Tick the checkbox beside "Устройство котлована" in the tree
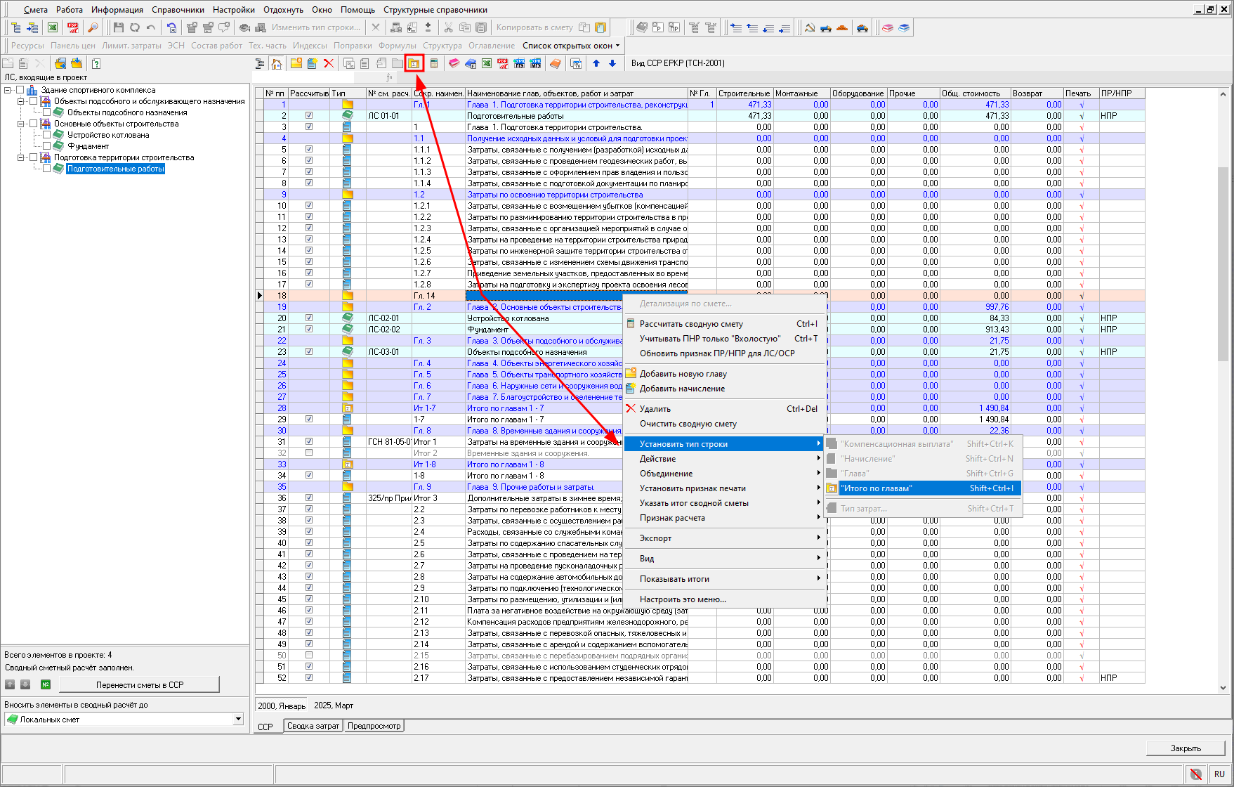Viewport: 1234px width, 787px height. (x=47, y=135)
